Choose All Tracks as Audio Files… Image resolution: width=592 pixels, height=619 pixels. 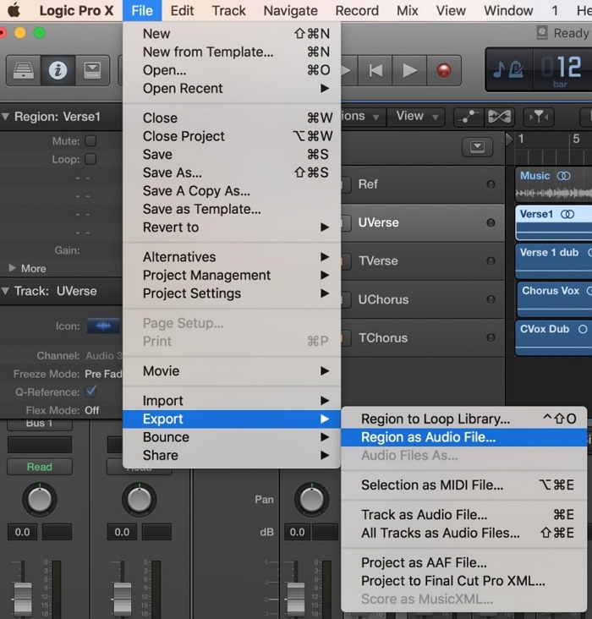(x=463, y=533)
